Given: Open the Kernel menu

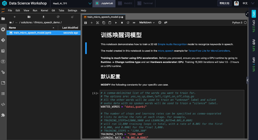Looking at the screenshot, I should (x=44, y=10).
